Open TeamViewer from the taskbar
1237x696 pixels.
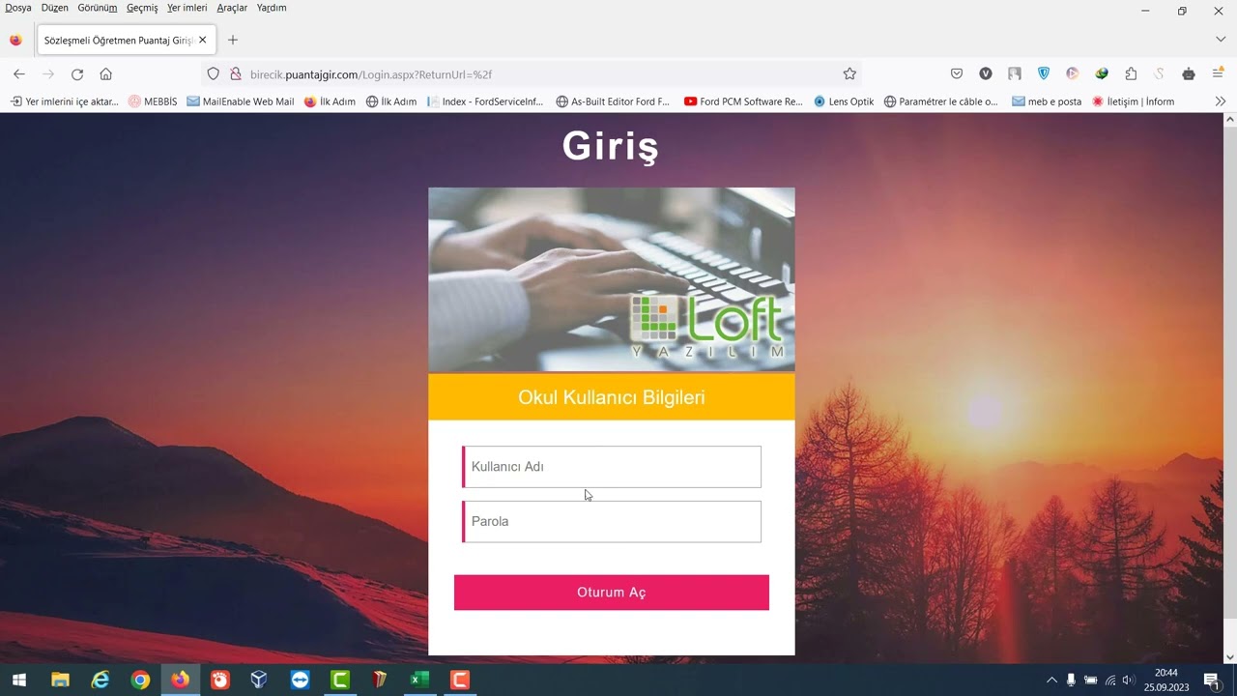click(x=300, y=680)
